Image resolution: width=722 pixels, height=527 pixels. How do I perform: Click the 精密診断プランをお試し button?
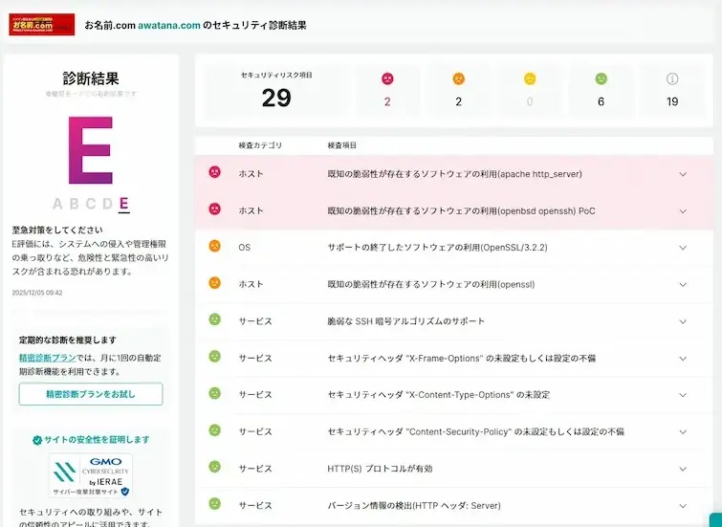91,394
